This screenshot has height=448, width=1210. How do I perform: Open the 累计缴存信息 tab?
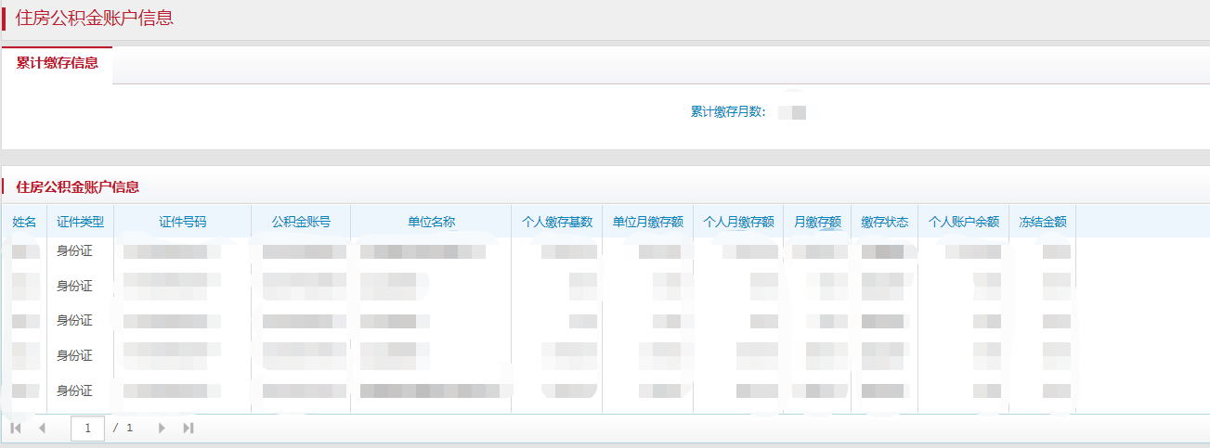tap(58, 63)
